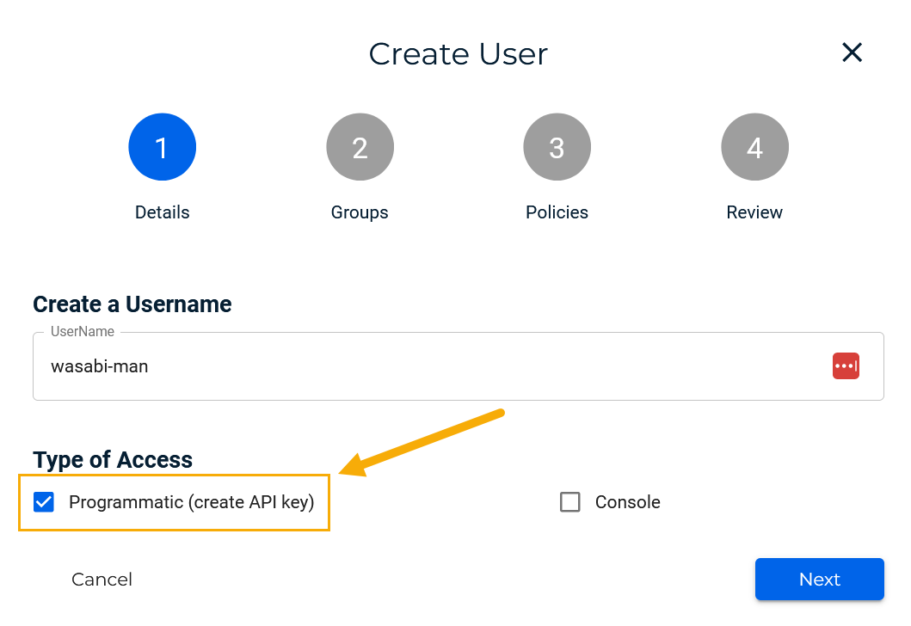Switch to the Review step label
Screen dimensions: 911x626
[754, 212]
